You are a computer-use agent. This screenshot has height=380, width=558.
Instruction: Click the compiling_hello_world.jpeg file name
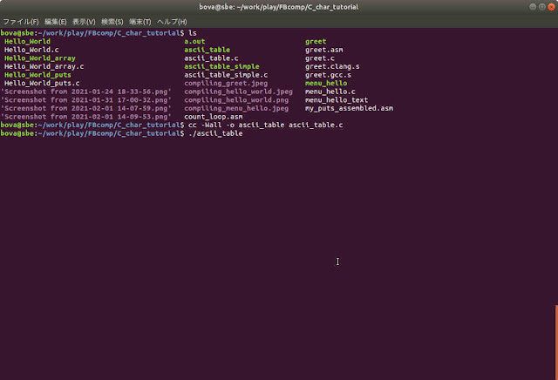238,92
